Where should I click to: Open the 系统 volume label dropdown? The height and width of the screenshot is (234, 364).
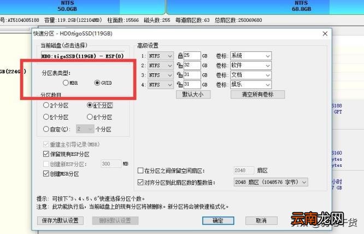coord(251,56)
